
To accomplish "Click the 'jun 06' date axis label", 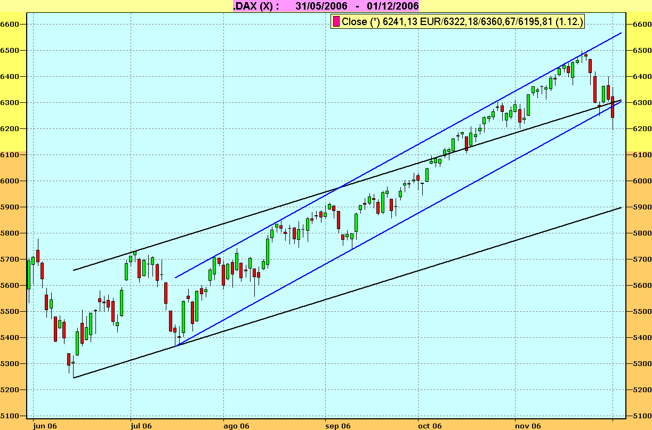I will (44, 425).
